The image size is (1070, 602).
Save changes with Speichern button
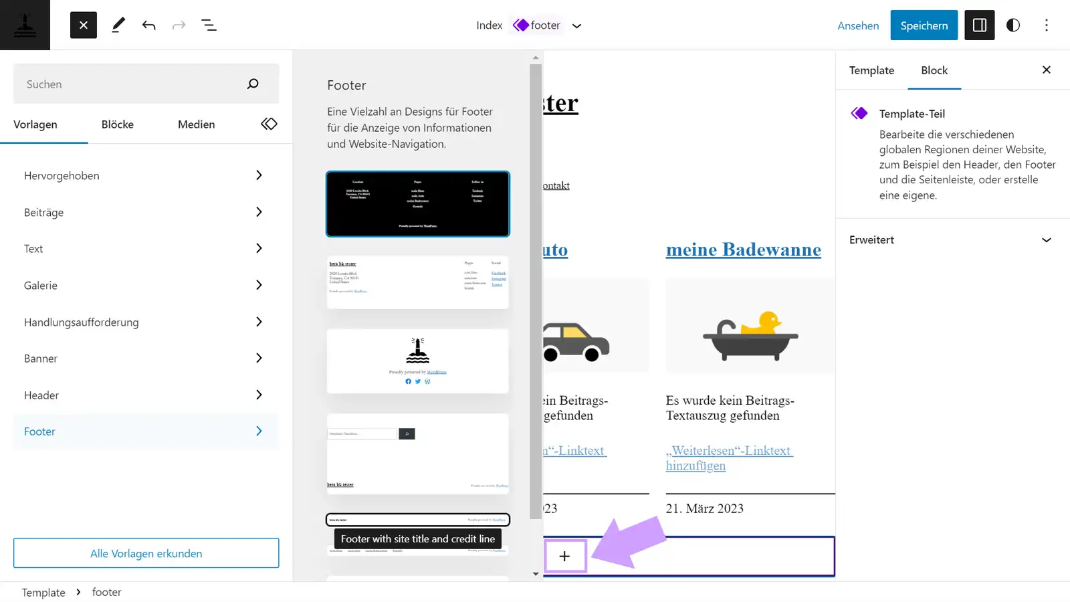click(924, 25)
